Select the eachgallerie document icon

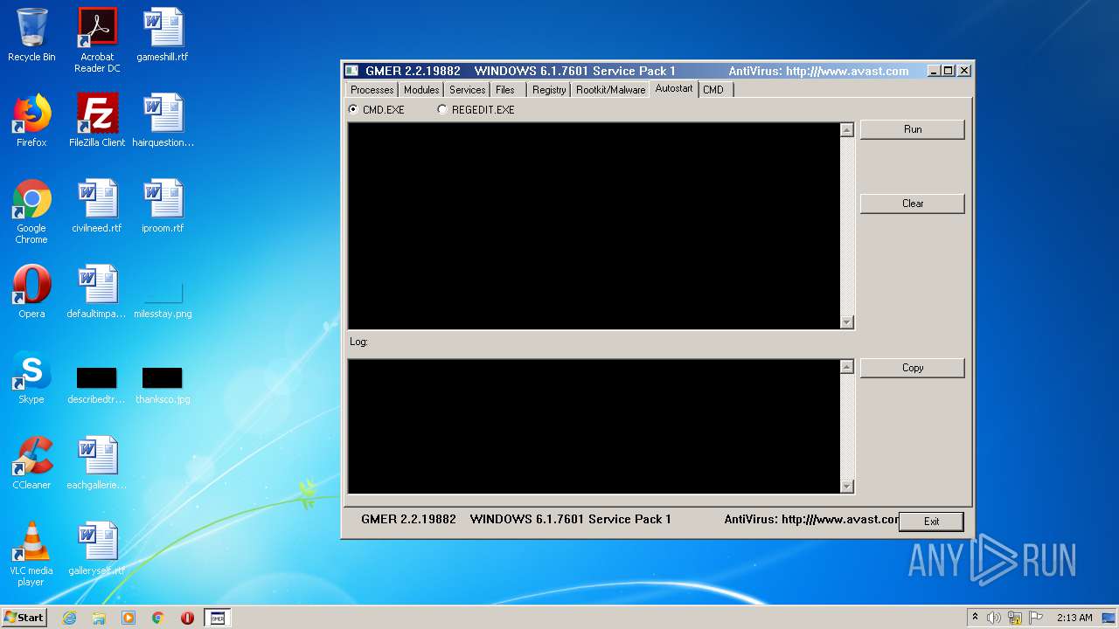(97, 463)
